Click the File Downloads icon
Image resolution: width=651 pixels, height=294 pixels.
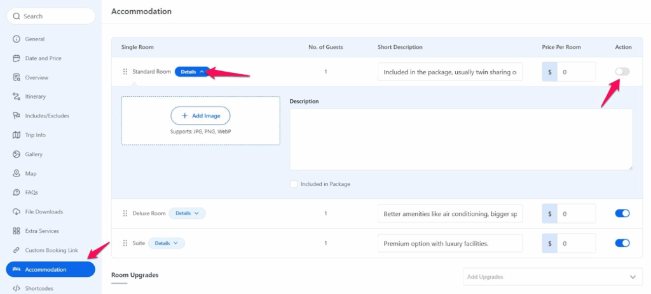[17, 212]
